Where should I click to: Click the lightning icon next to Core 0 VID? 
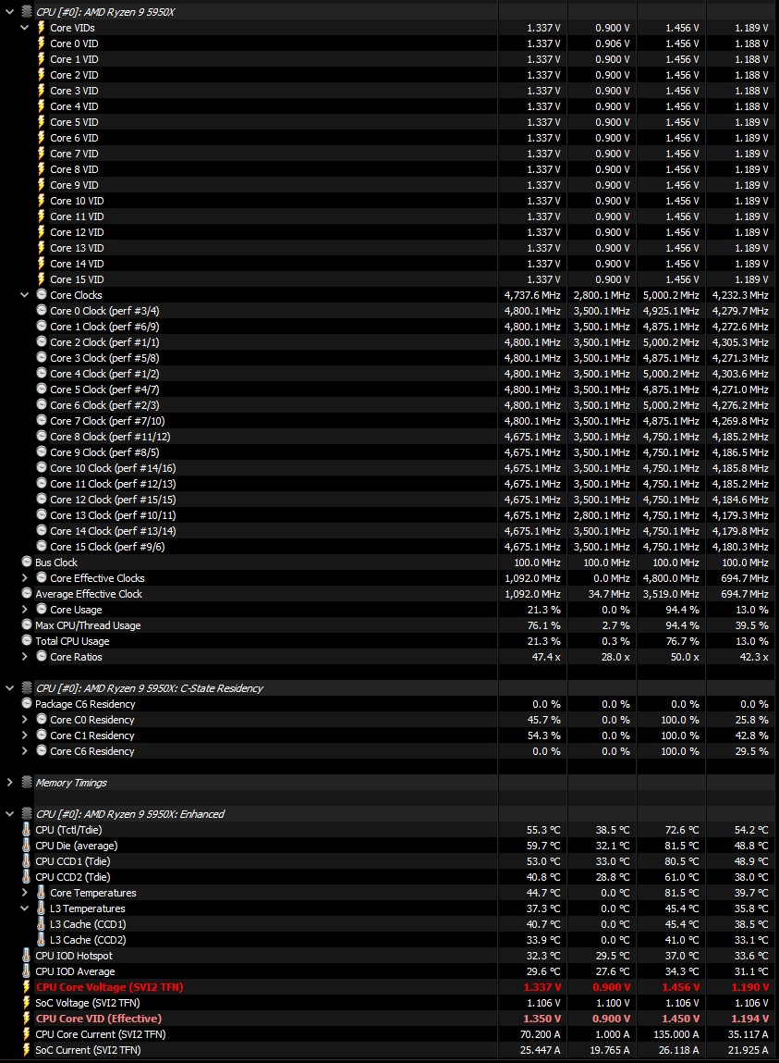click(x=42, y=43)
